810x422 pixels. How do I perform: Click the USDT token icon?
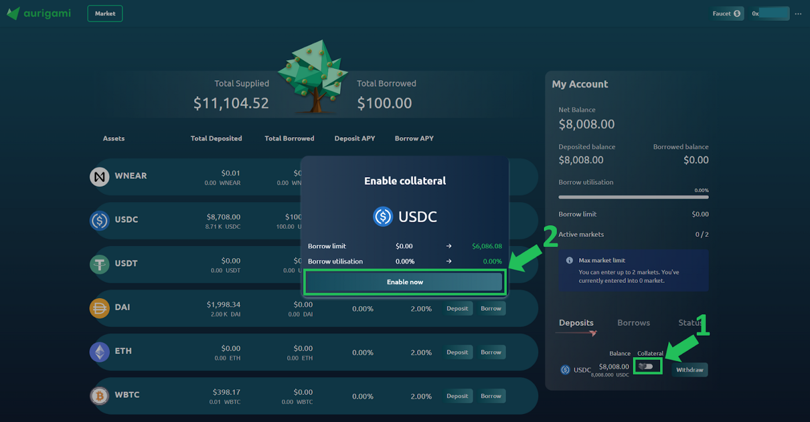tap(100, 264)
